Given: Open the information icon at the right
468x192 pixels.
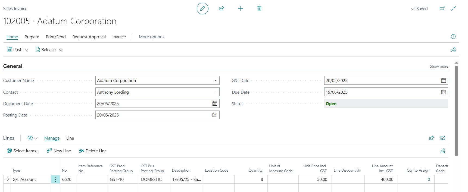Looking at the screenshot, I should click(453, 37).
